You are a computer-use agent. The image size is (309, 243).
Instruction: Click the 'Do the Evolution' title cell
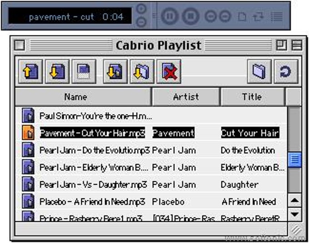point(248,150)
